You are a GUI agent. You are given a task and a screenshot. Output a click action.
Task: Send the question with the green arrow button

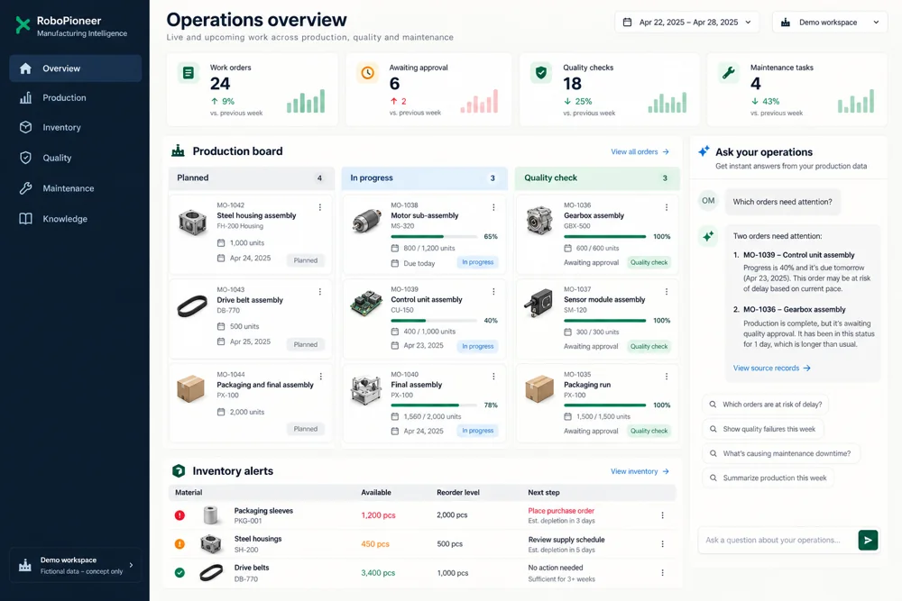868,540
